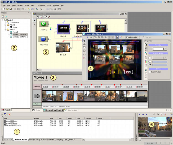The width and height of the screenshot is (173, 145).
Task: Stop simulation in Scenes 1 for Movie 1 toolbar
Action: pos(91,37)
